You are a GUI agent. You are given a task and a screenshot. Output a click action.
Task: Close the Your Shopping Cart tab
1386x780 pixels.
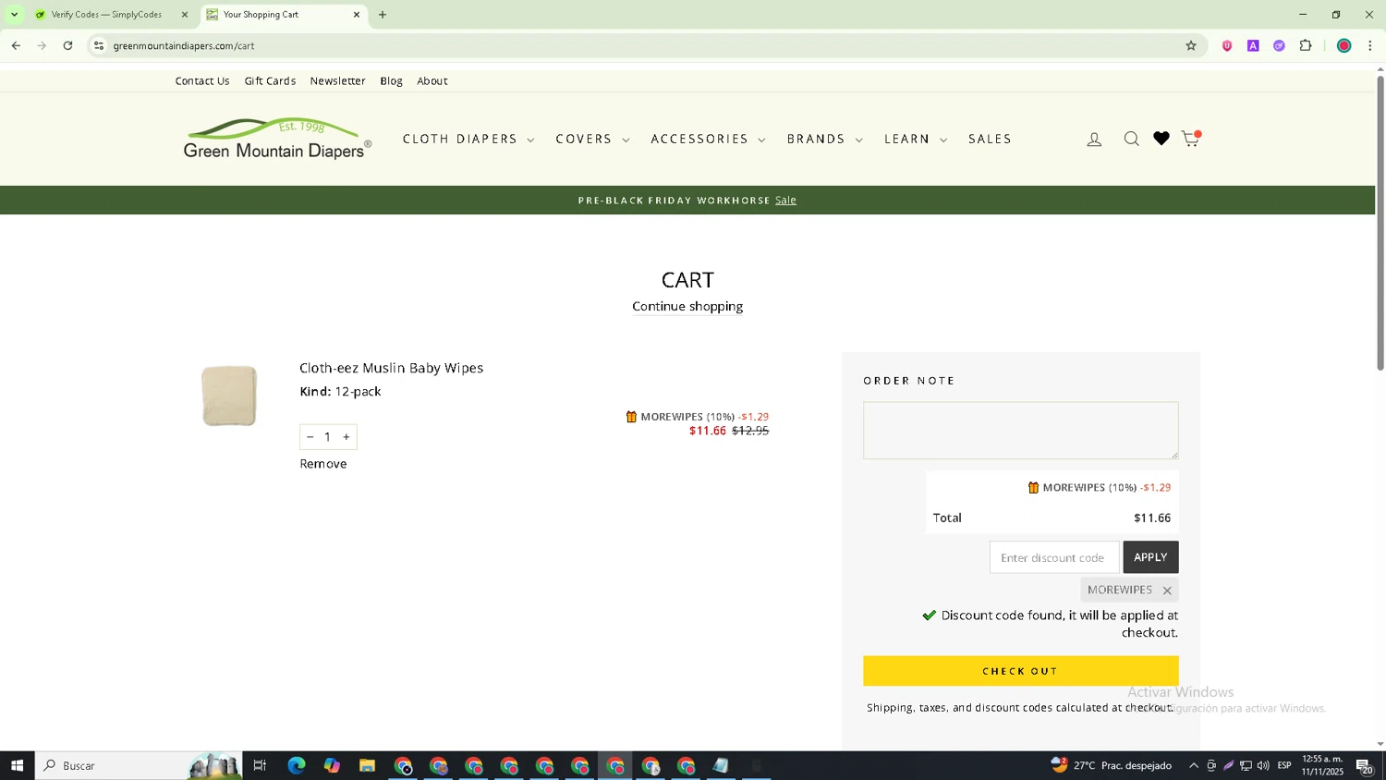point(357,15)
